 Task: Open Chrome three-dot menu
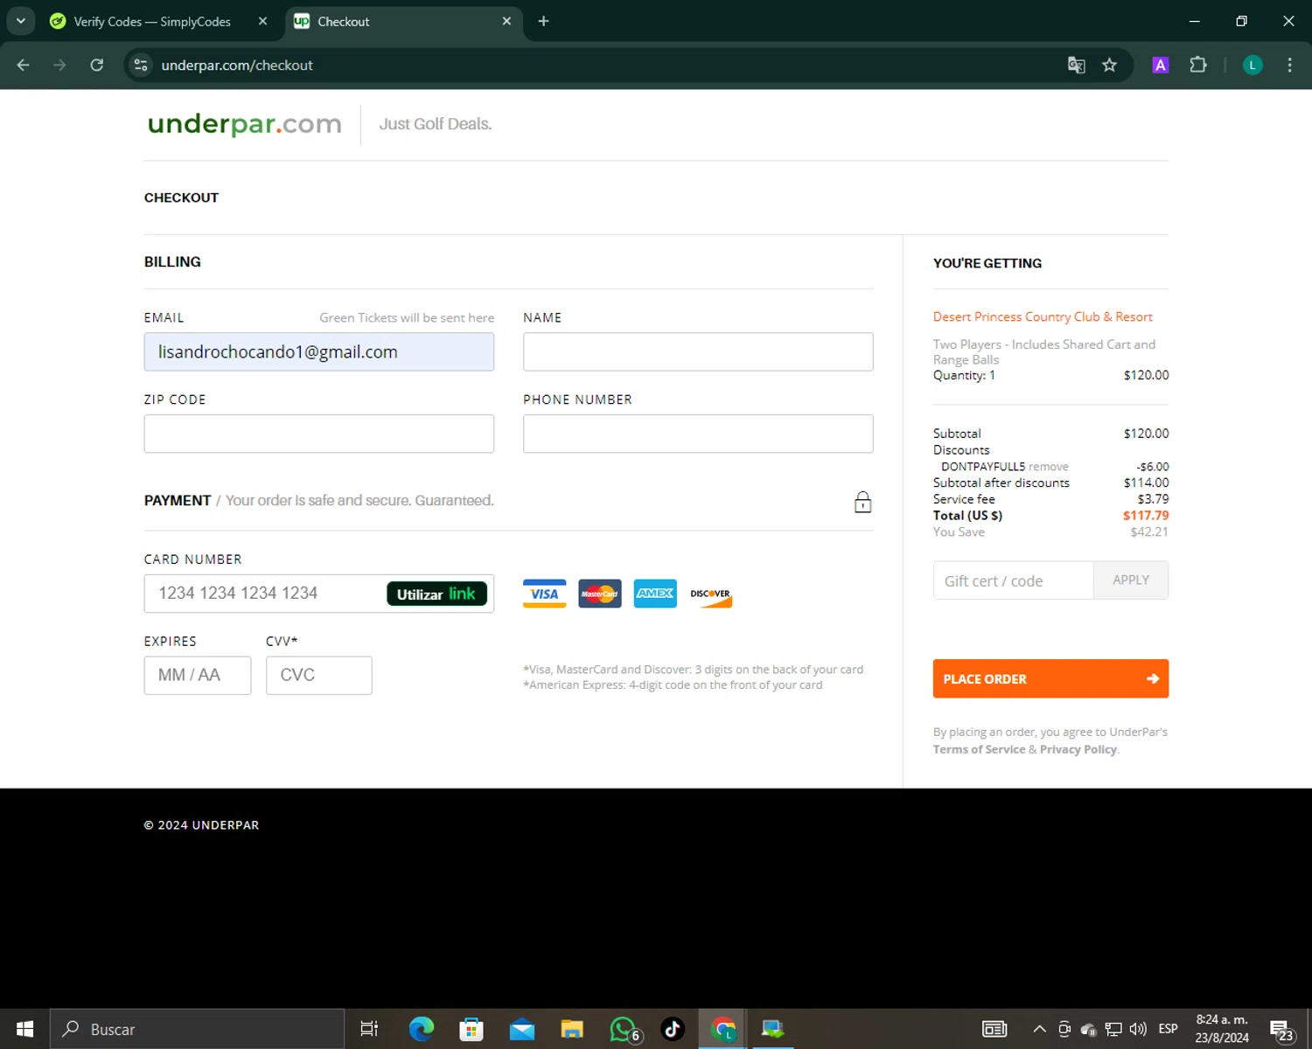click(1289, 65)
